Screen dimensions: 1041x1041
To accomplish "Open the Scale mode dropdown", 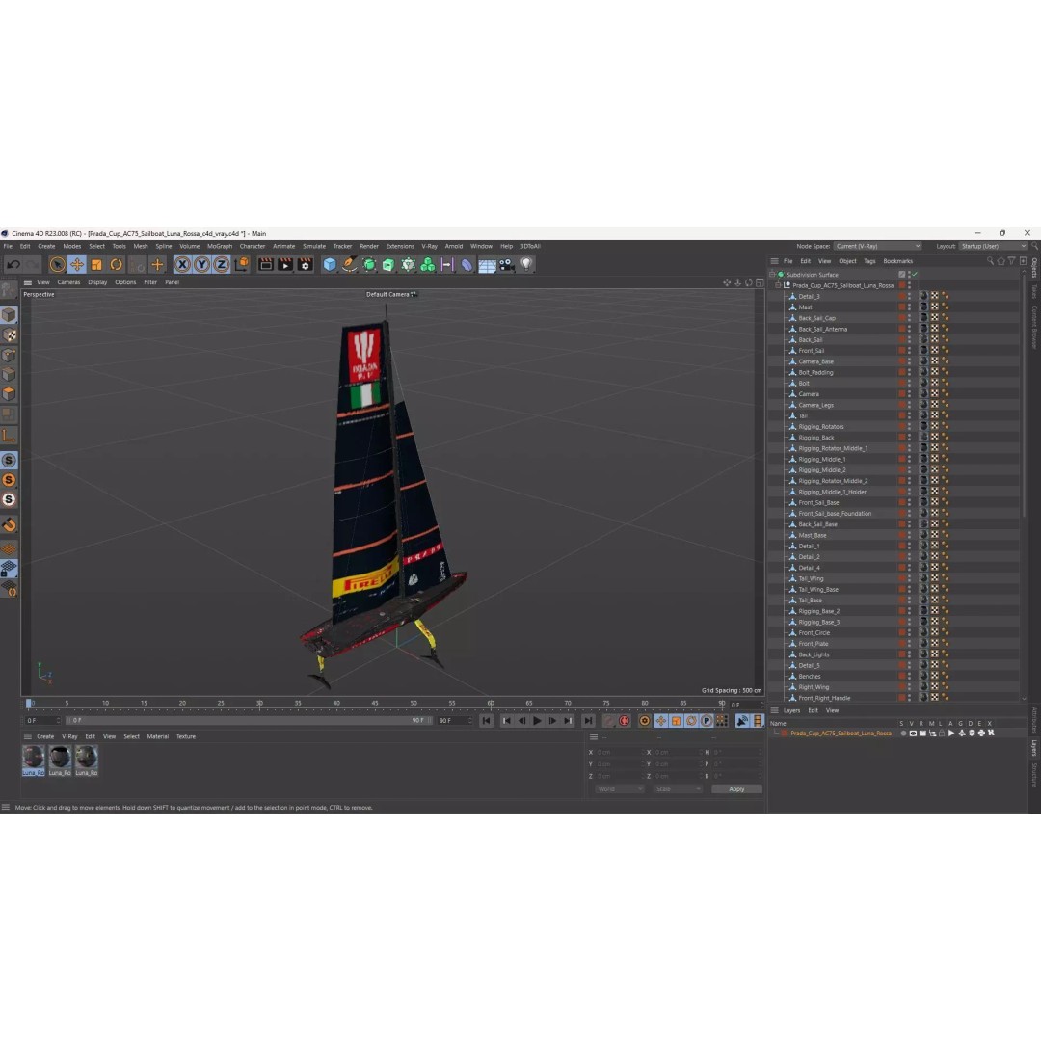I will point(678,789).
